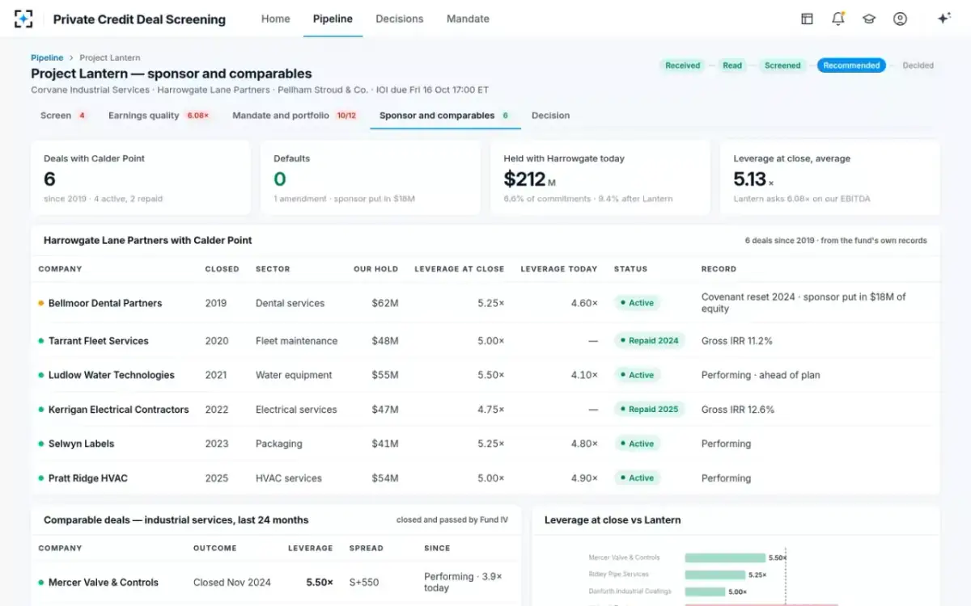Open the Kerrigan Electrical Contractors row

click(x=485, y=410)
